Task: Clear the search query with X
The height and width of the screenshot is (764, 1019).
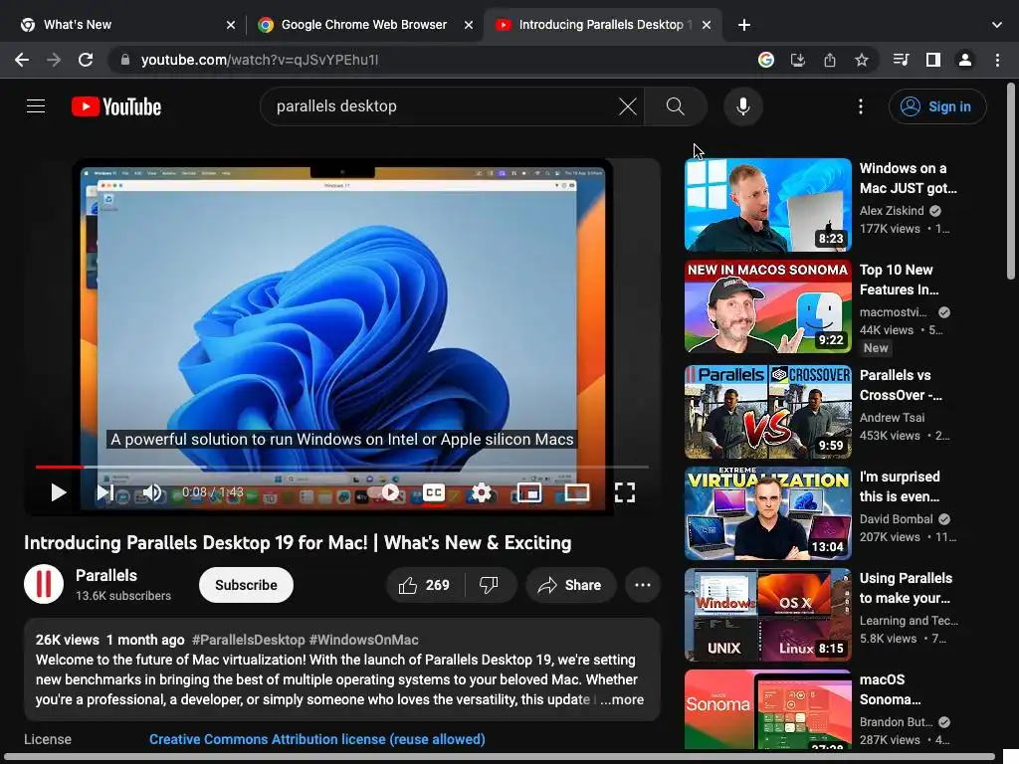Action: (628, 106)
